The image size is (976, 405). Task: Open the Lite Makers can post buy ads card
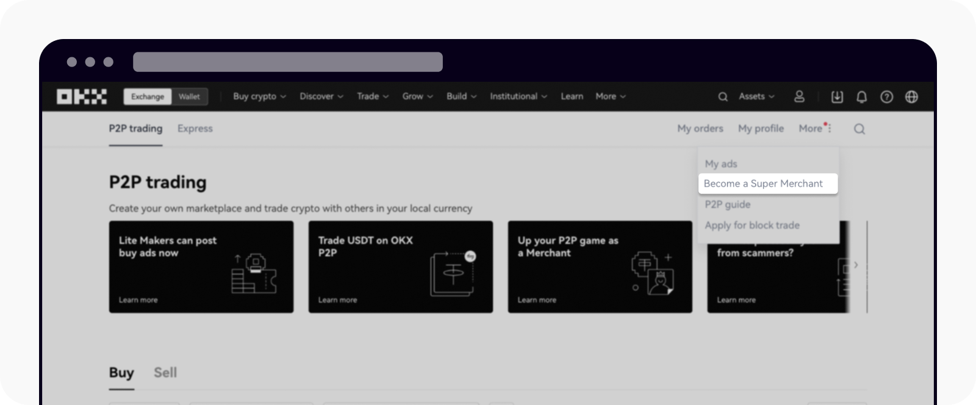click(x=201, y=267)
